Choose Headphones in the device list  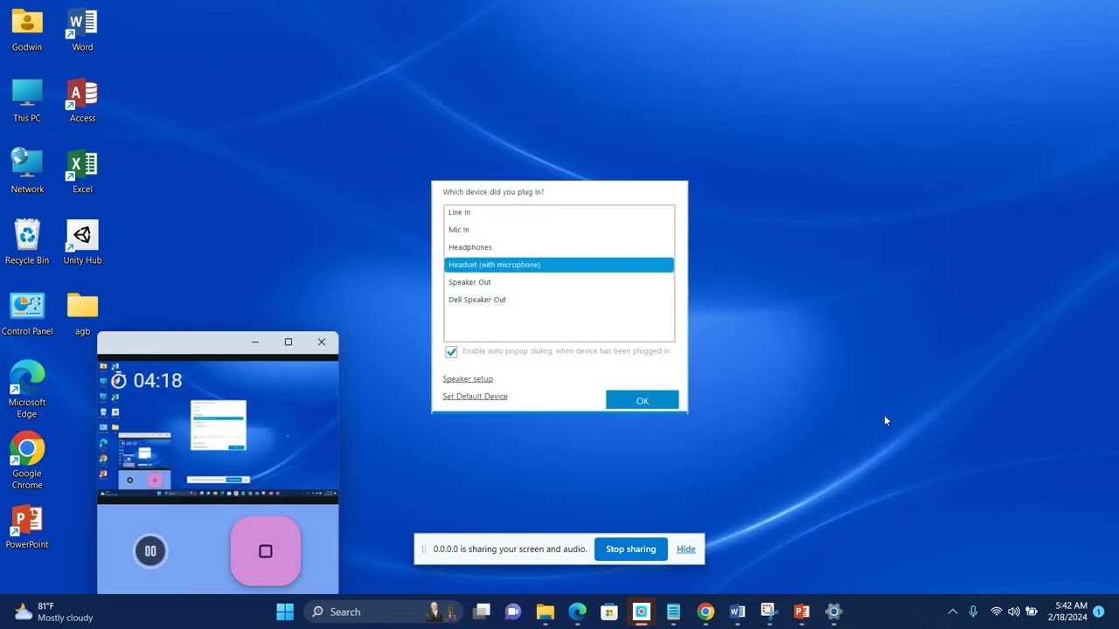point(559,247)
